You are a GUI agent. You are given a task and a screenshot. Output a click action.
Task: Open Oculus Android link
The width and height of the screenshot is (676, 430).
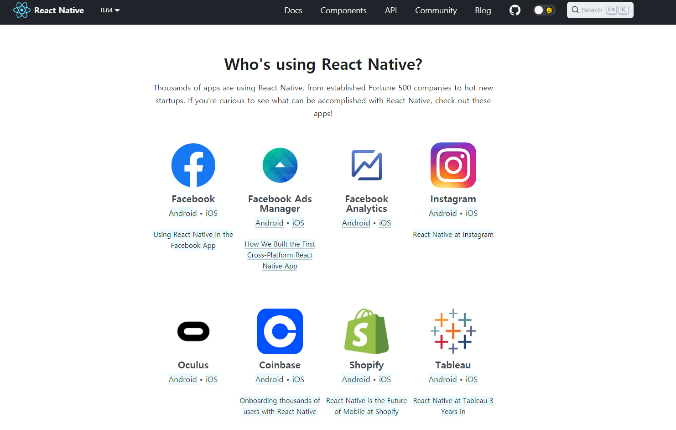pyautogui.click(x=183, y=379)
